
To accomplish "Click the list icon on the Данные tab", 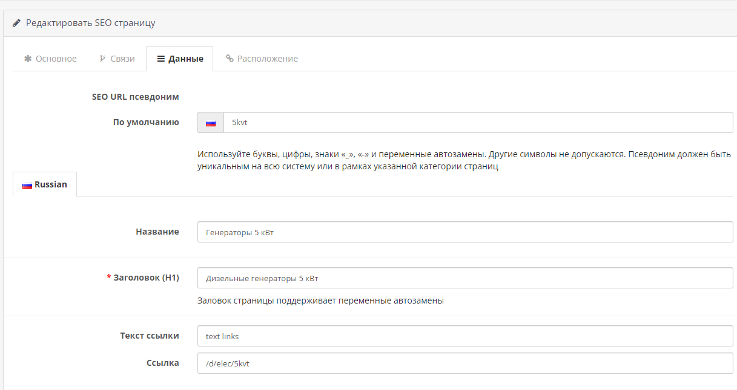I will (160, 59).
